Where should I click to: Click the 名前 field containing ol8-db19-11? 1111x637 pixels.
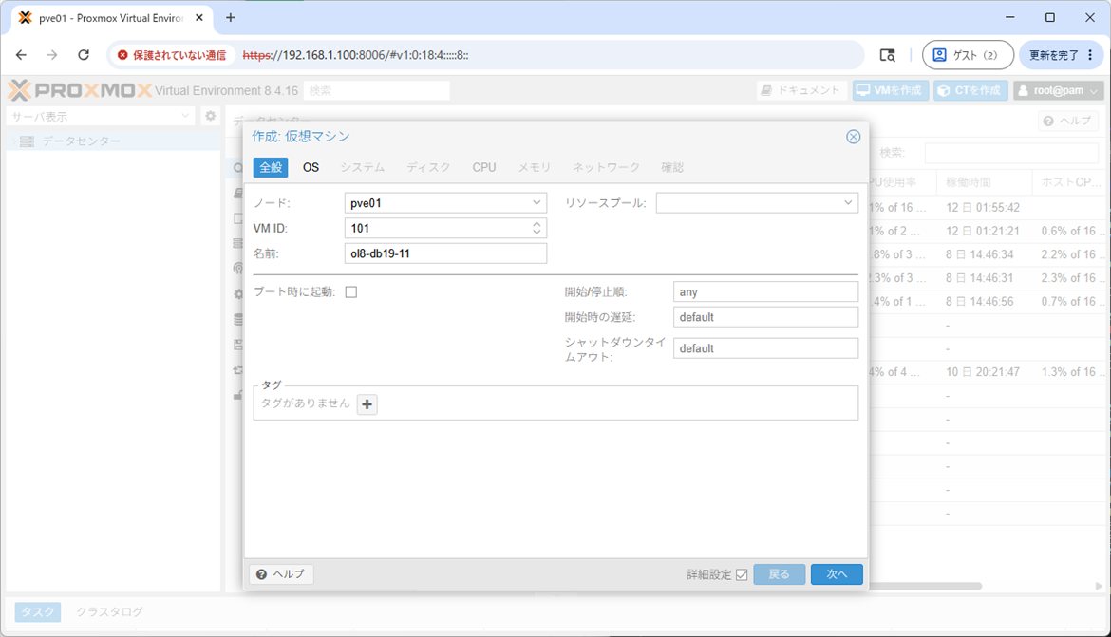click(x=445, y=253)
